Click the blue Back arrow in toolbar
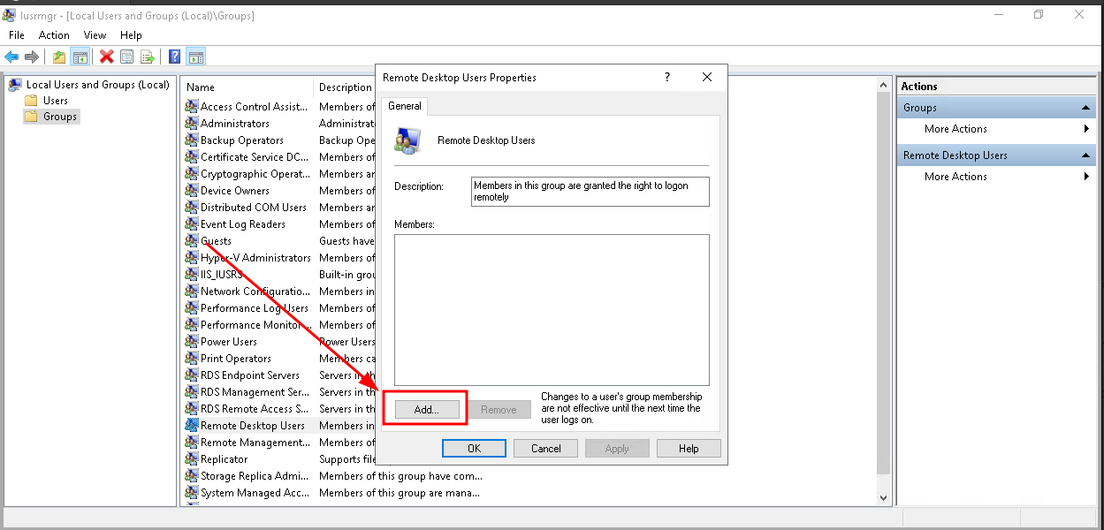This screenshot has width=1104, height=530. (11, 57)
